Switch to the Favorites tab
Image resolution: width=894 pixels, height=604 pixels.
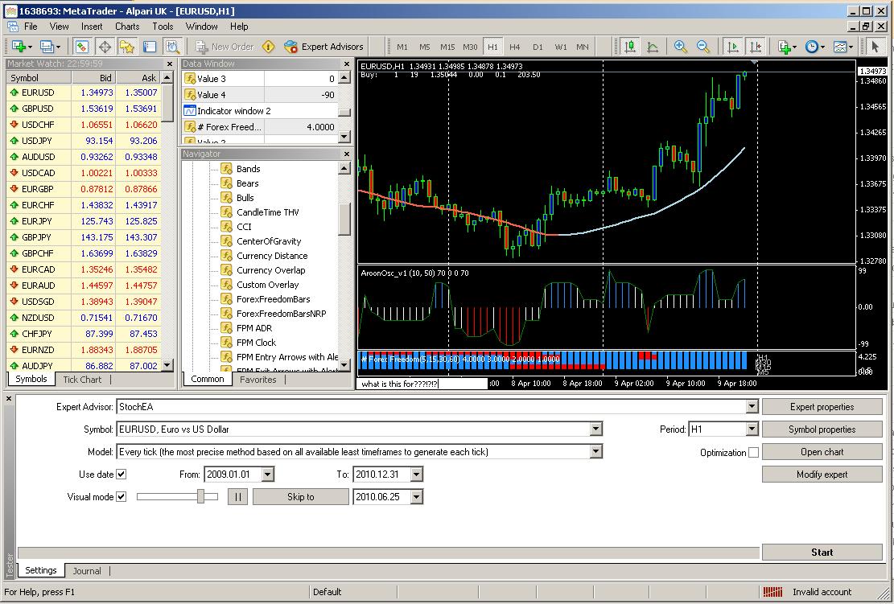[257, 380]
